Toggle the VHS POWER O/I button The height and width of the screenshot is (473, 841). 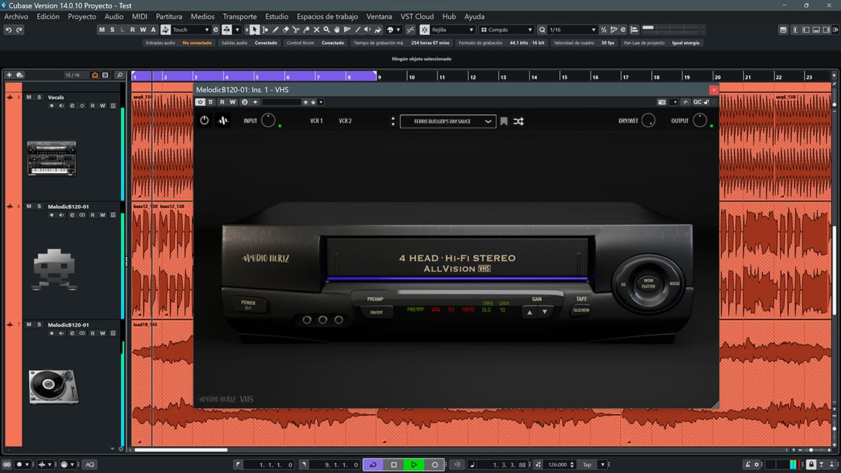point(248,306)
